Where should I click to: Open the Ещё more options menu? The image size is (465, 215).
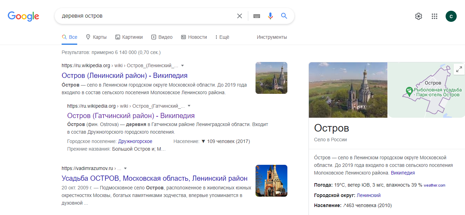click(x=222, y=37)
